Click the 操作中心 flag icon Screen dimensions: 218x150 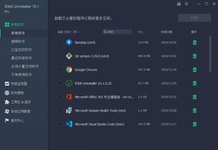pos(7,121)
